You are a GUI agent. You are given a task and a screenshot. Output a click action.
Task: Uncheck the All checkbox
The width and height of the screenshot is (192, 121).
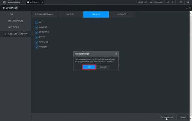(36, 22)
